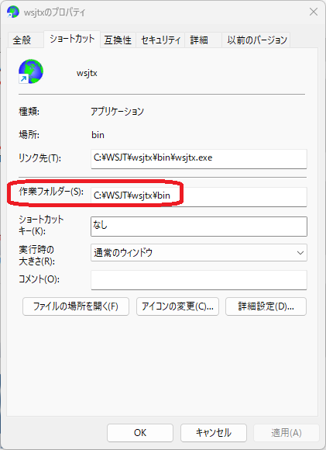The image size is (326, 450).
Task: Click the リンク先 target path field
Action: click(x=199, y=158)
